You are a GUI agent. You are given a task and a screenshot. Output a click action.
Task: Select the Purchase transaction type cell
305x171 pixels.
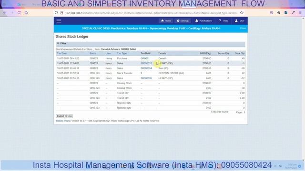[122, 58]
